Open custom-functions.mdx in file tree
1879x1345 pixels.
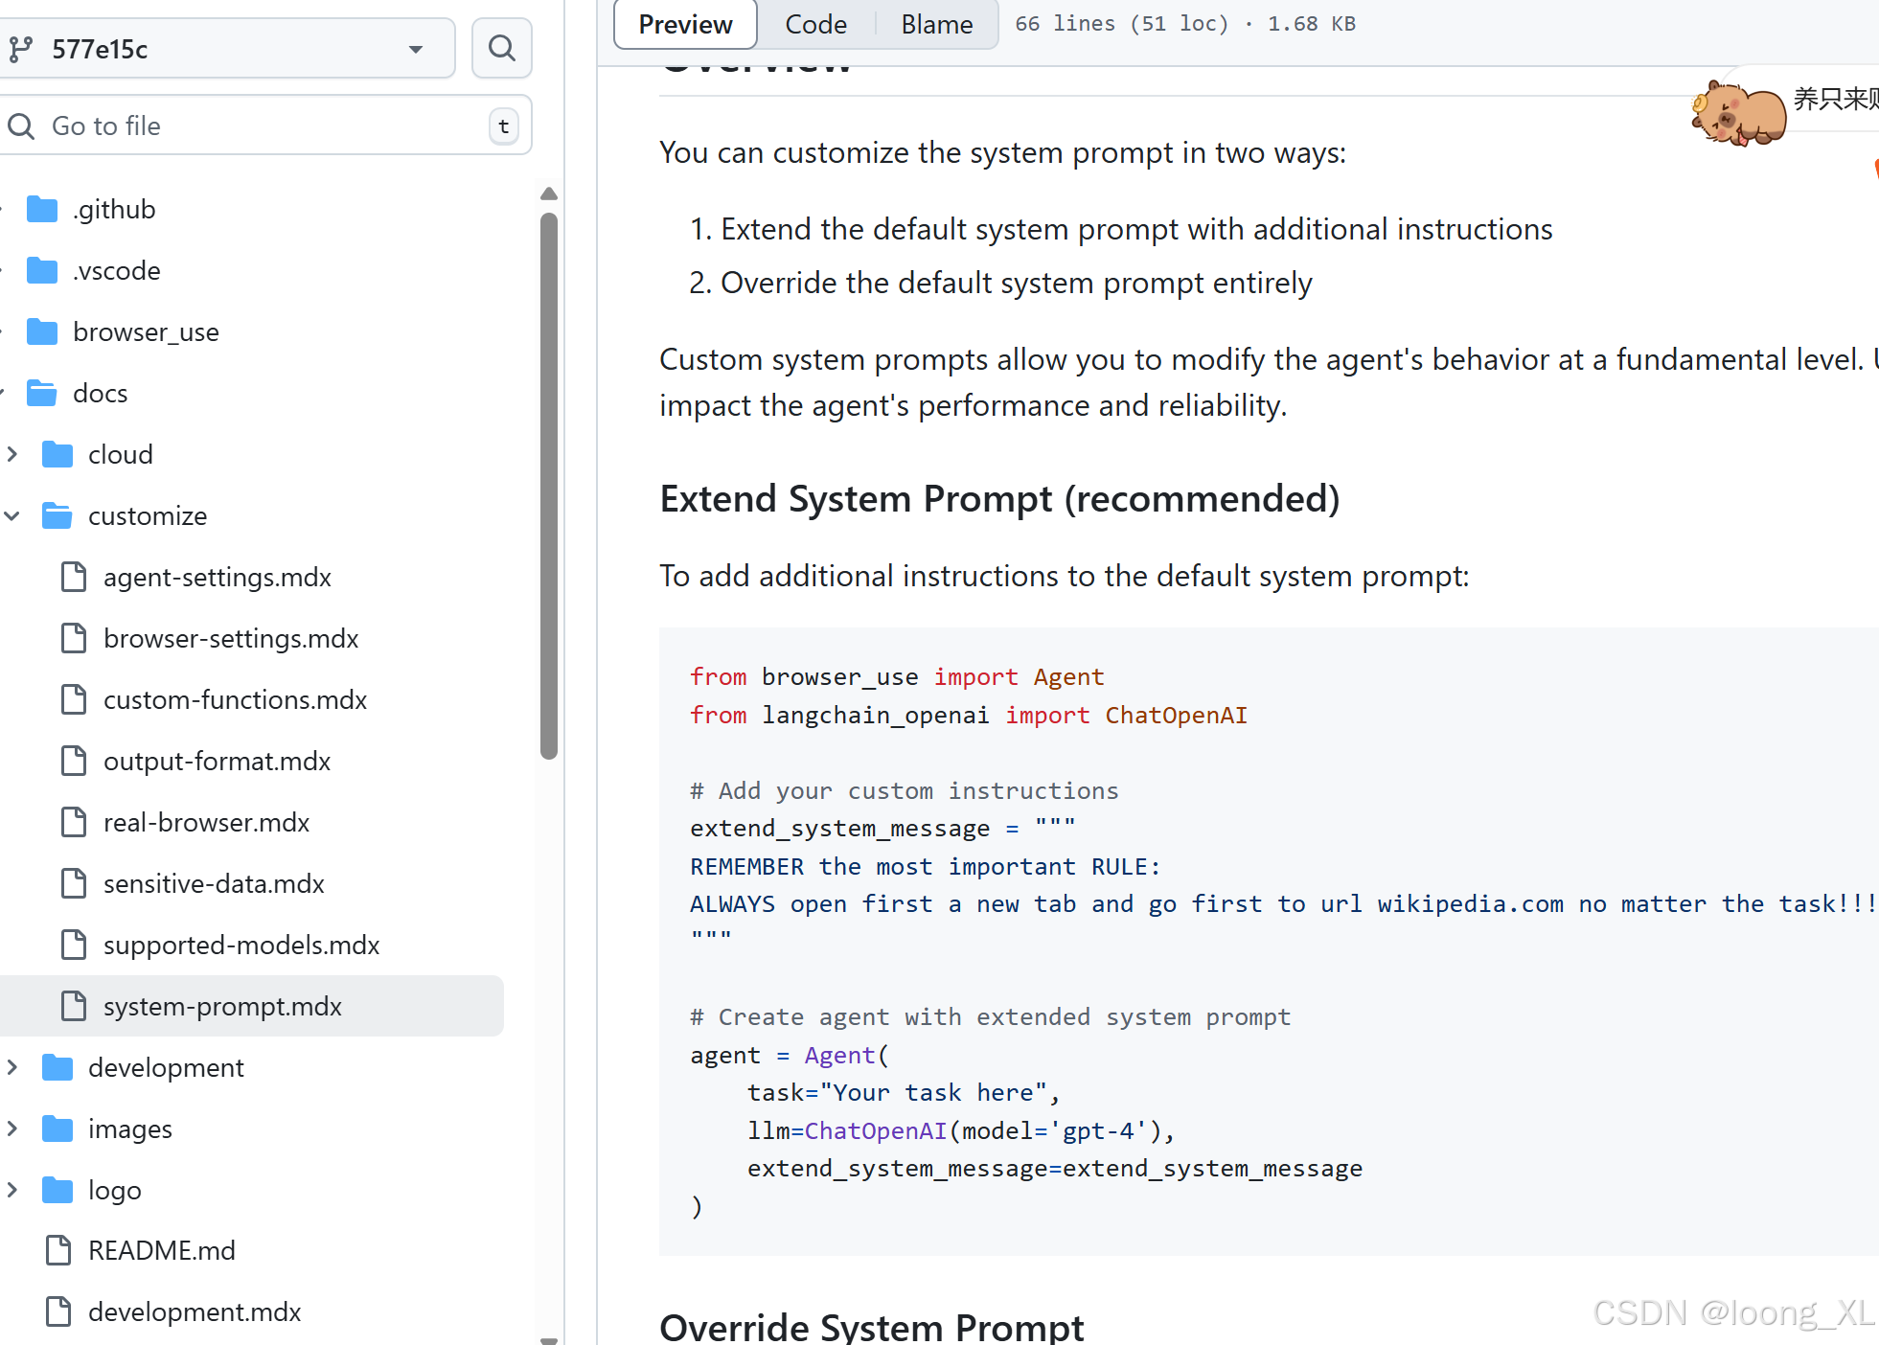tap(235, 699)
